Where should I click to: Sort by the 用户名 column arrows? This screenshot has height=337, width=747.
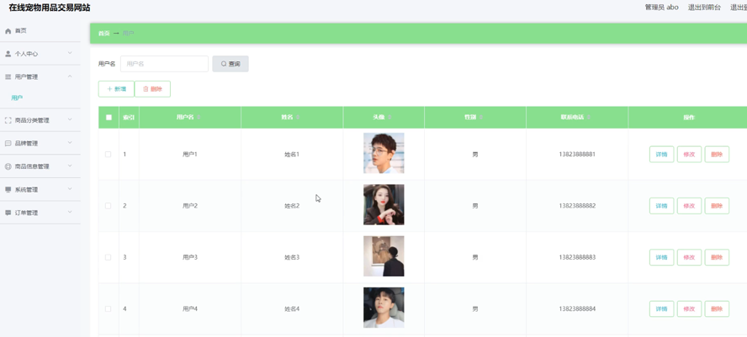coord(199,118)
